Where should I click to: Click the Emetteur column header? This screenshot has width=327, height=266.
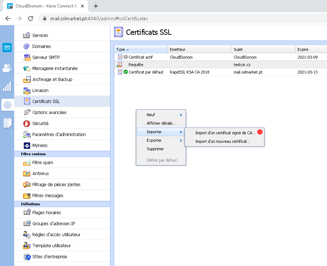pyautogui.click(x=200, y=49)
